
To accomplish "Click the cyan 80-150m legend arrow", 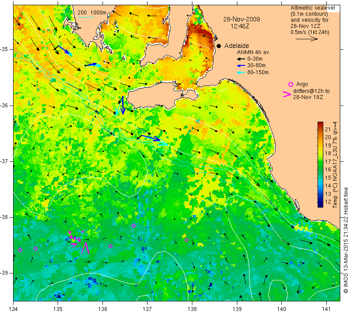I will [x=241, y=72].
